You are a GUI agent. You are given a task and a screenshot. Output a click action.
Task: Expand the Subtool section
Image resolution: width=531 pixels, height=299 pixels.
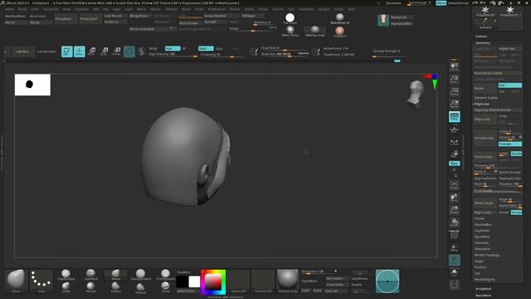(x=481, y=37)
